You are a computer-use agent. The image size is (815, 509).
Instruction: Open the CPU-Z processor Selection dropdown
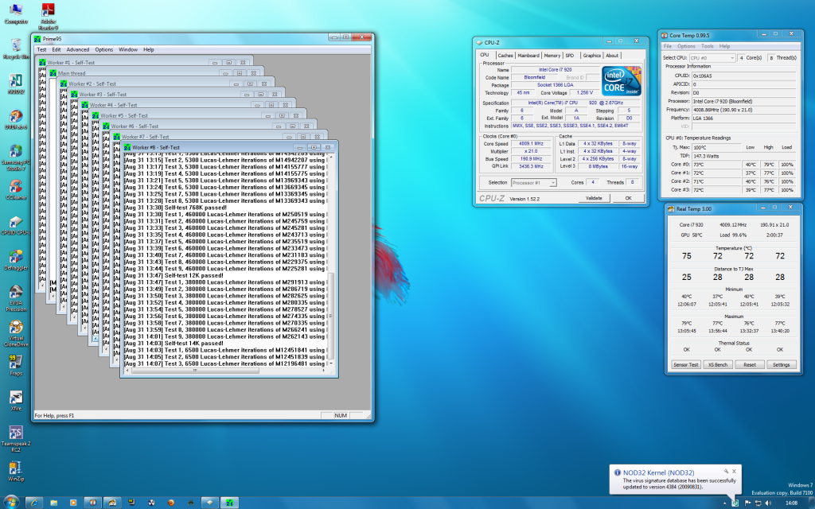coord(534,183)
